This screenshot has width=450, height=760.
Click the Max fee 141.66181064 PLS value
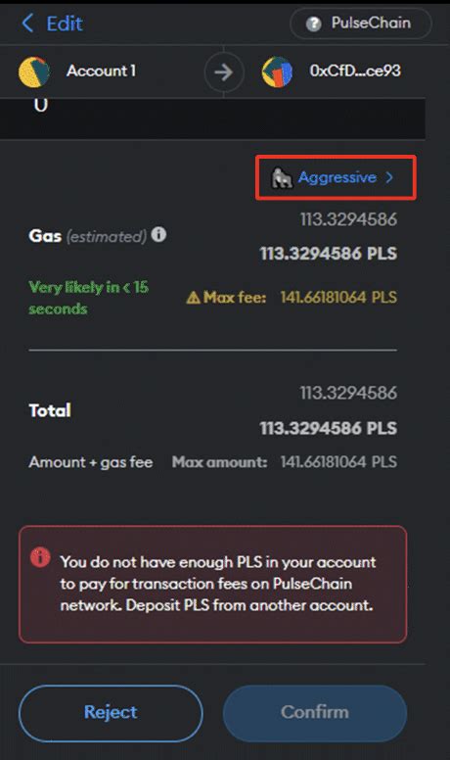click(338, 297)
